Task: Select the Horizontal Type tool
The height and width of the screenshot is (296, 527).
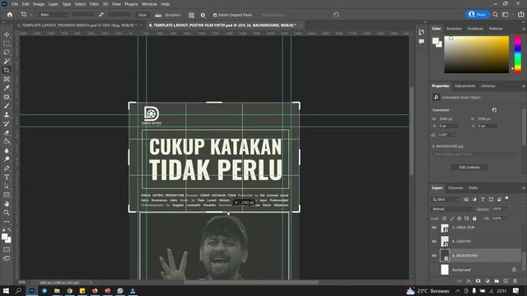Action: [x=7, y=177]
